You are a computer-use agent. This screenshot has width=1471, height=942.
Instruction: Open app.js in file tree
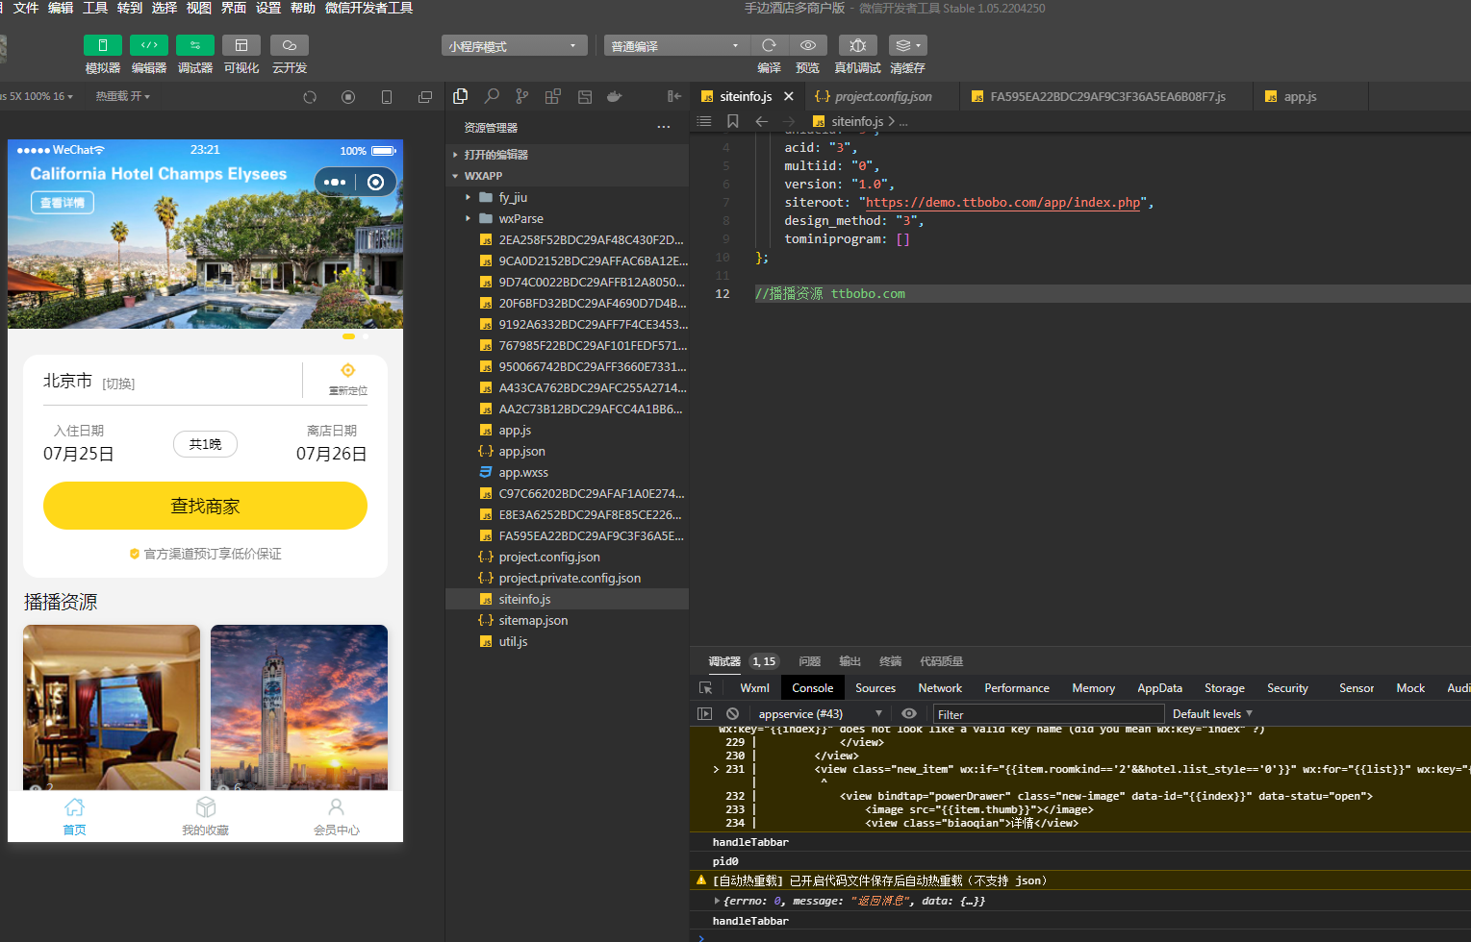pos(568,430)
